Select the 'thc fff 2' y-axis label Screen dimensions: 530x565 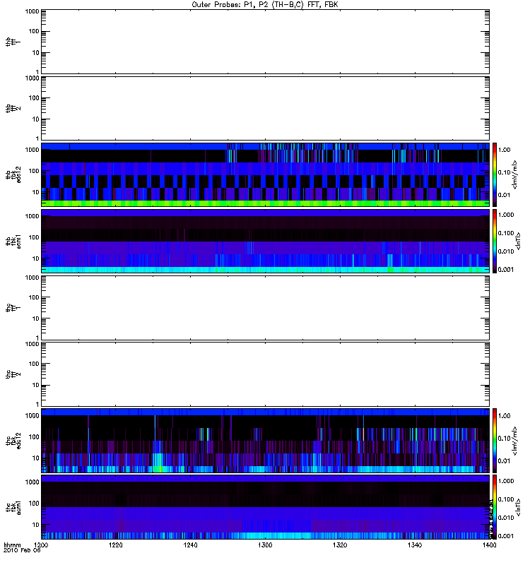point(12,374)
